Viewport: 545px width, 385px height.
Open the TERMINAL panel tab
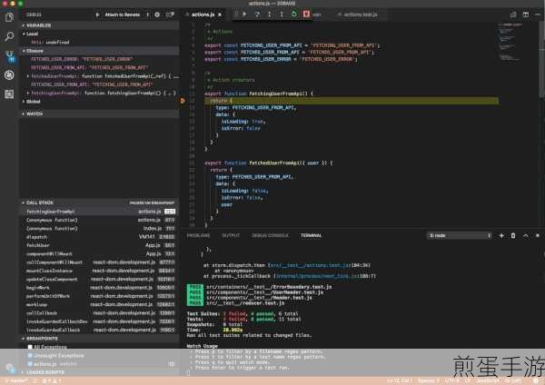pos(311,235)
